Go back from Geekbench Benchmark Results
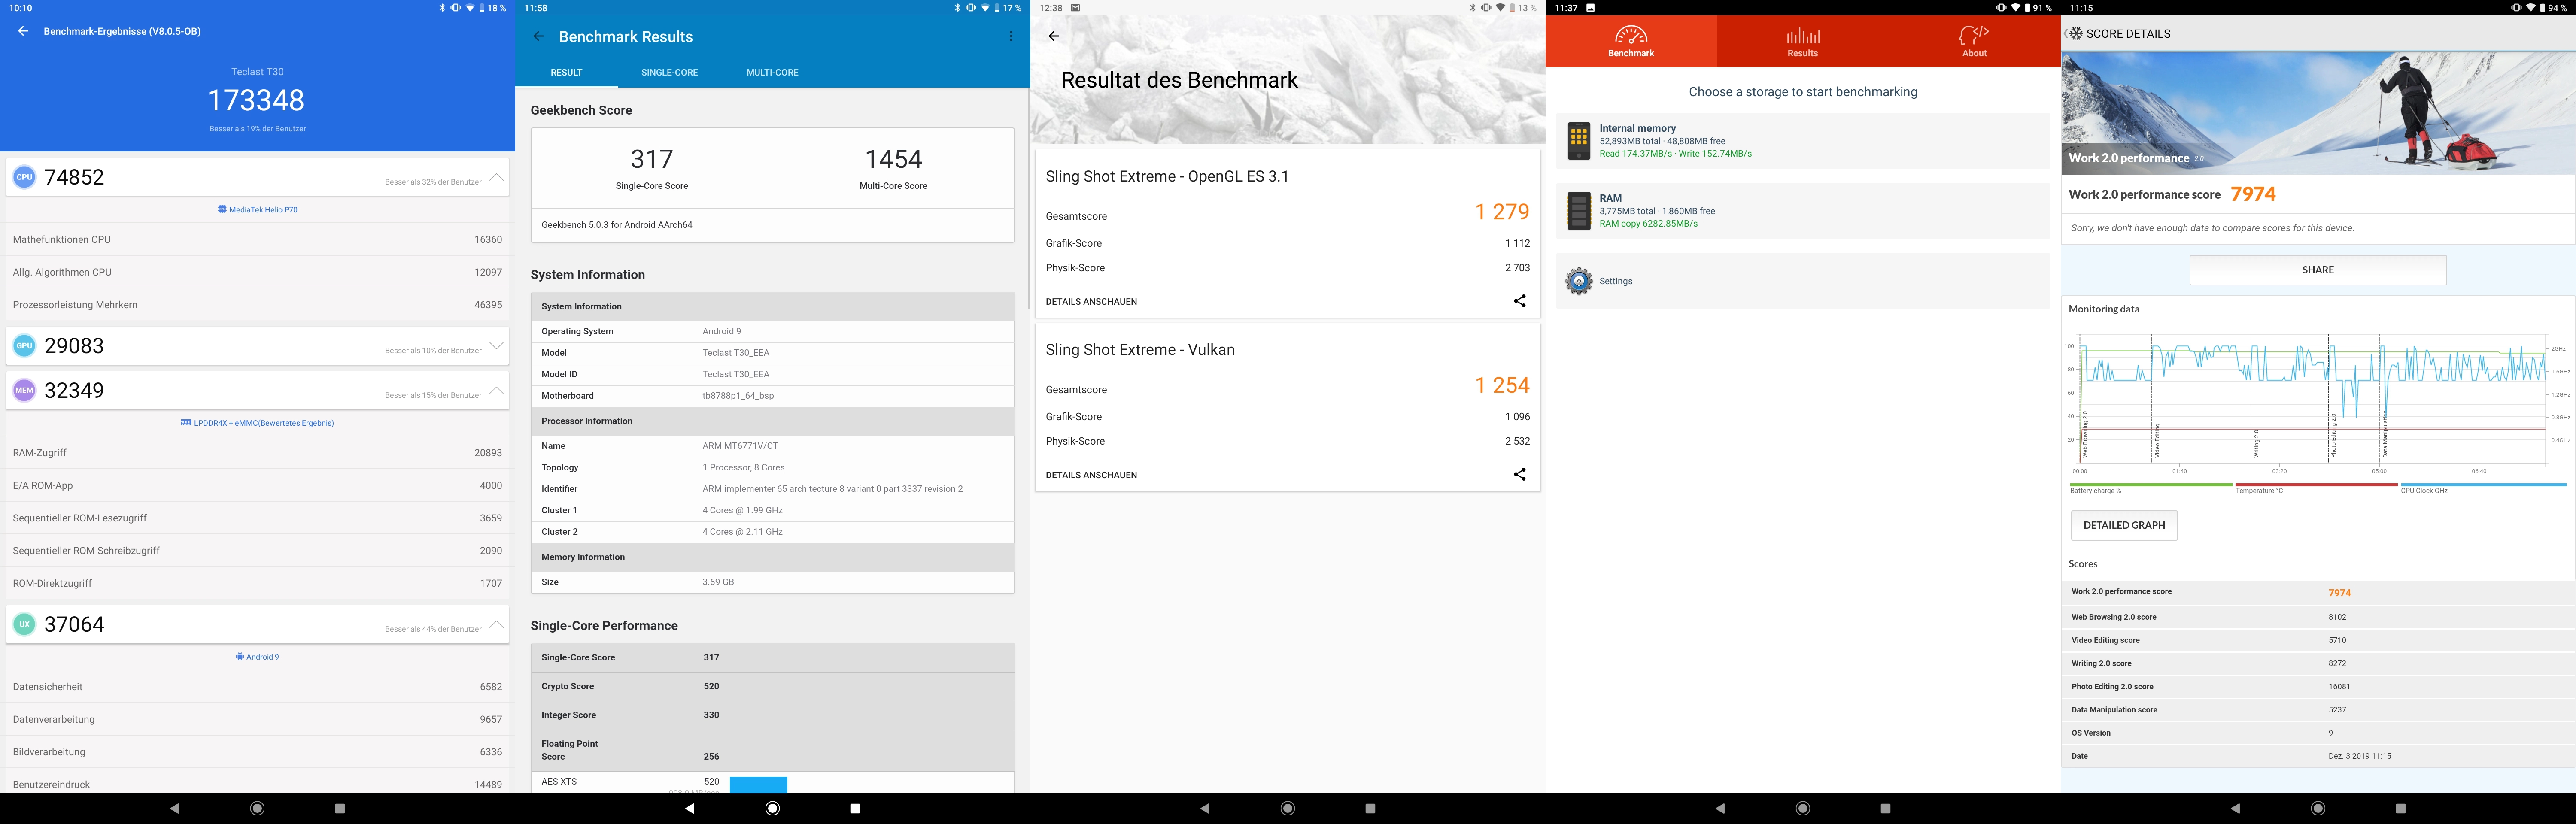2576x824 pixels. [x=538, y=36]
